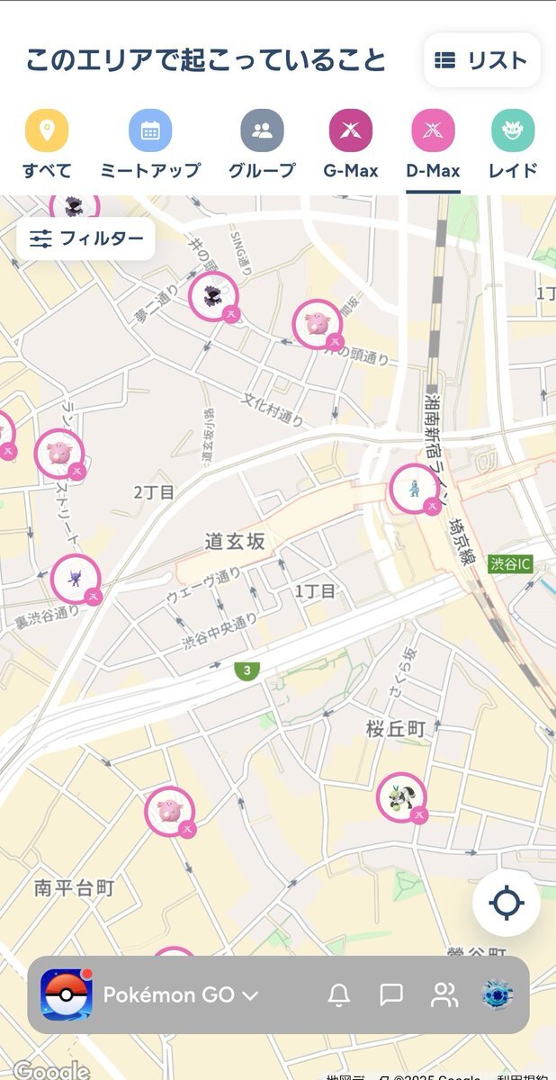The width and height of the screenshot is (556, 1080).
Task: Tap the グループ people icon
Action: (x=262, y=131)
